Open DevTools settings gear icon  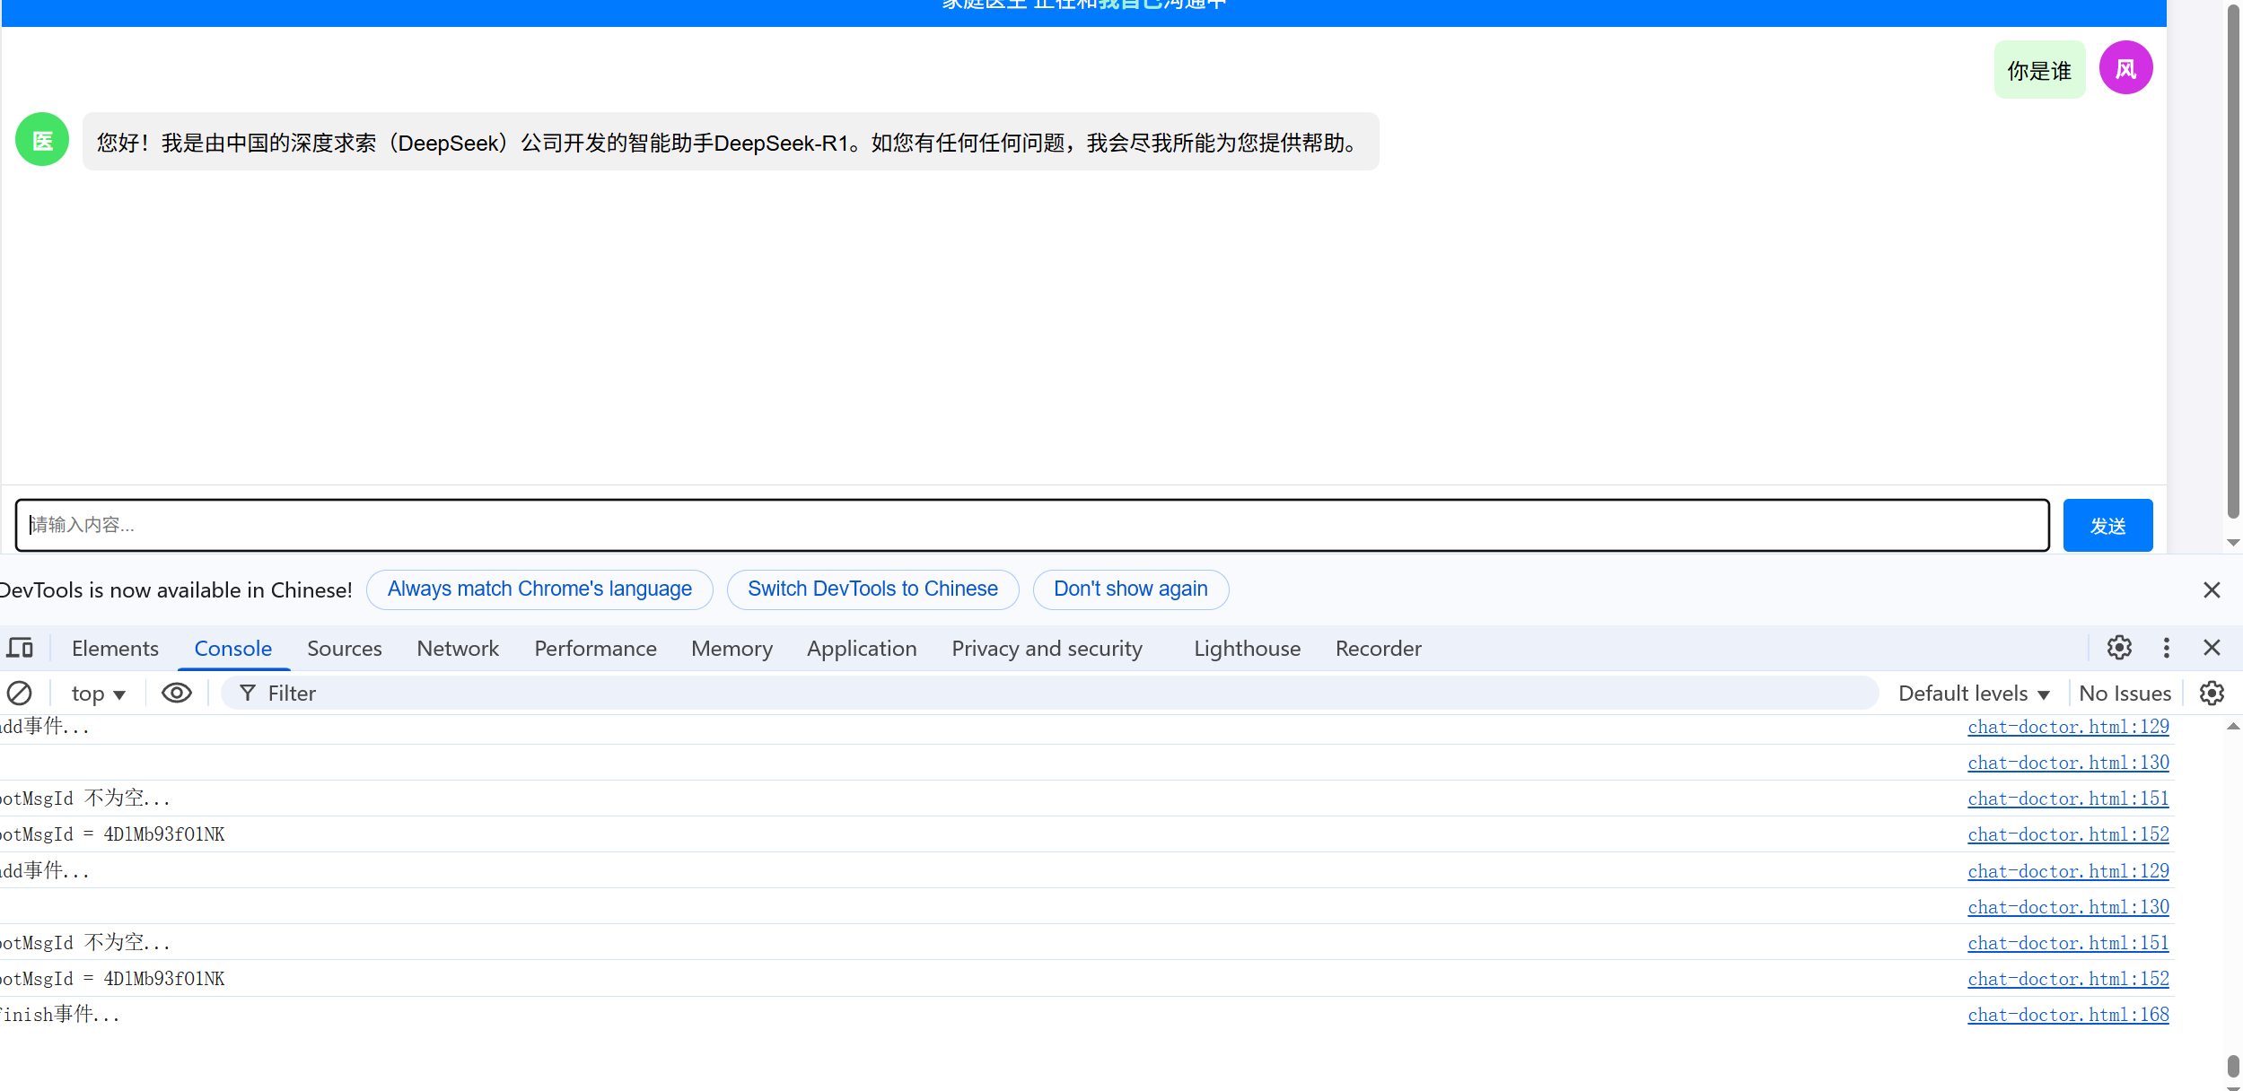[2119, 648]
